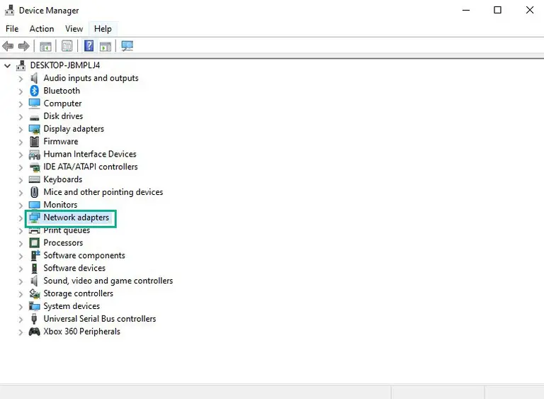
Task: Expand the Network adapters chevron
Action: pos(21,218)
